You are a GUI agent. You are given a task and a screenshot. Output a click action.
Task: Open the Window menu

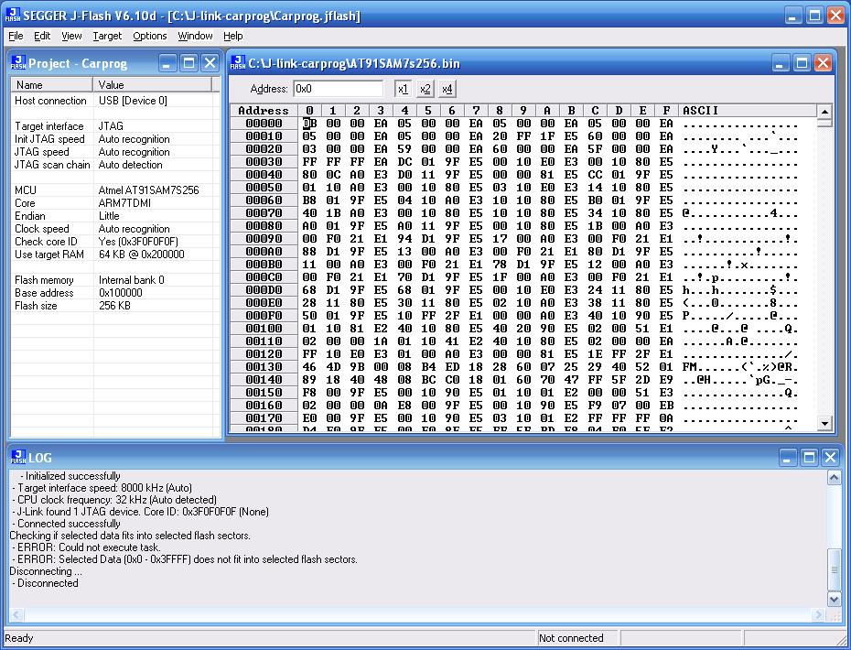click(x=195, y=36)
